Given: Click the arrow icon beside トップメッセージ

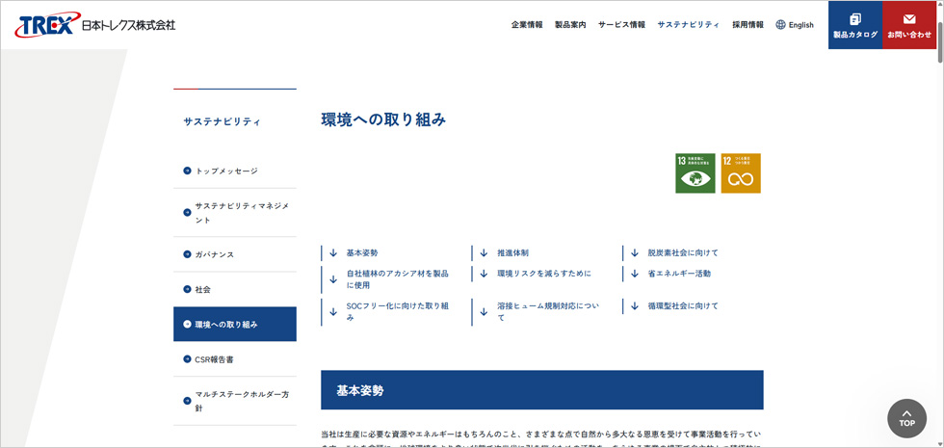Looking at the screenshot, I should point(187,171).
